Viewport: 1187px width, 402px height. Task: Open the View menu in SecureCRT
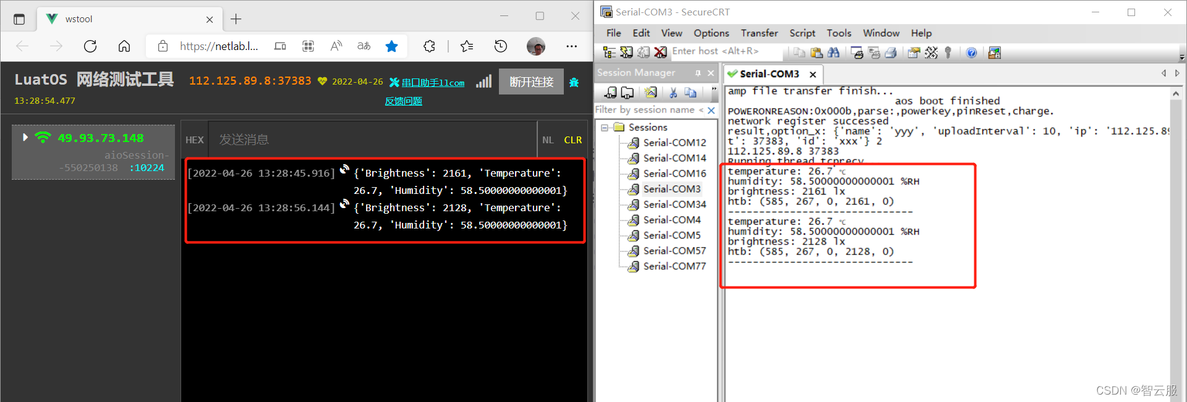pyautogui.click(x=671, y=33)
